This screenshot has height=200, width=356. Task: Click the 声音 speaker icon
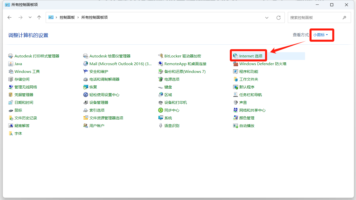click(235, 102)
